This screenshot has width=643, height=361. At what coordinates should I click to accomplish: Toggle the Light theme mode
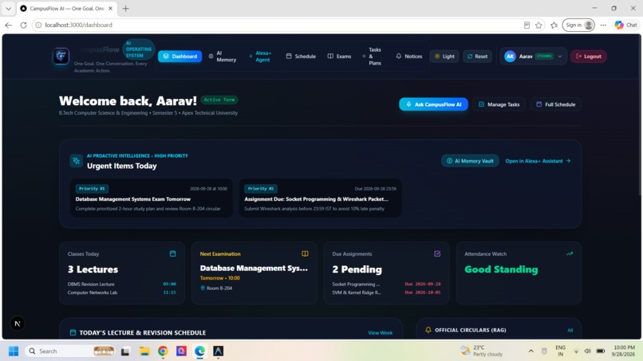pyautogui.click(x=444, y=56)
